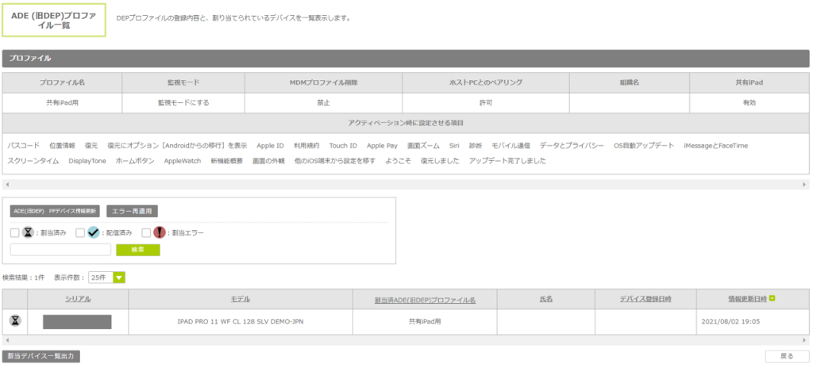Tick the 割当エラー filter checkbox
This screenshot has width=813, height=368.
146,233
